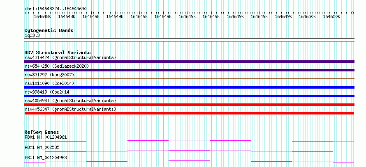Click the PBX1|NM_001204963 transcript label
The width and height of the screenshot is (366, 167).
(x=46, y=158)
